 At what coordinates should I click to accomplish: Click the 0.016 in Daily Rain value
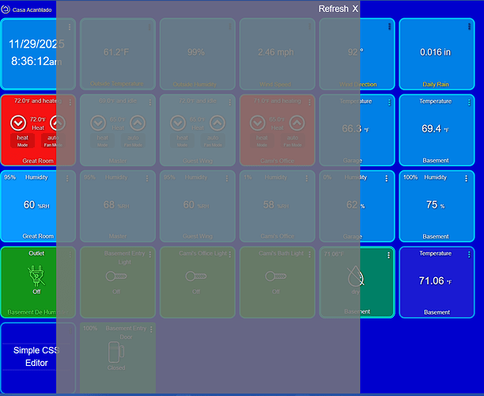(435, 52)
